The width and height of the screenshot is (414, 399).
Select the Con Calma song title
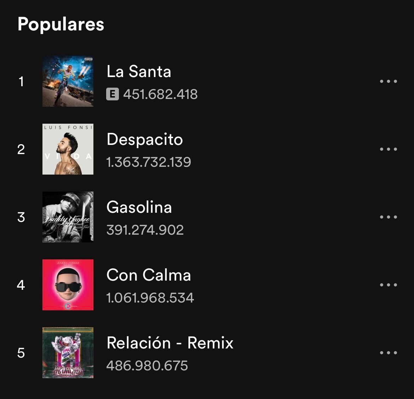pyautogui.click(x=149, y=275)
